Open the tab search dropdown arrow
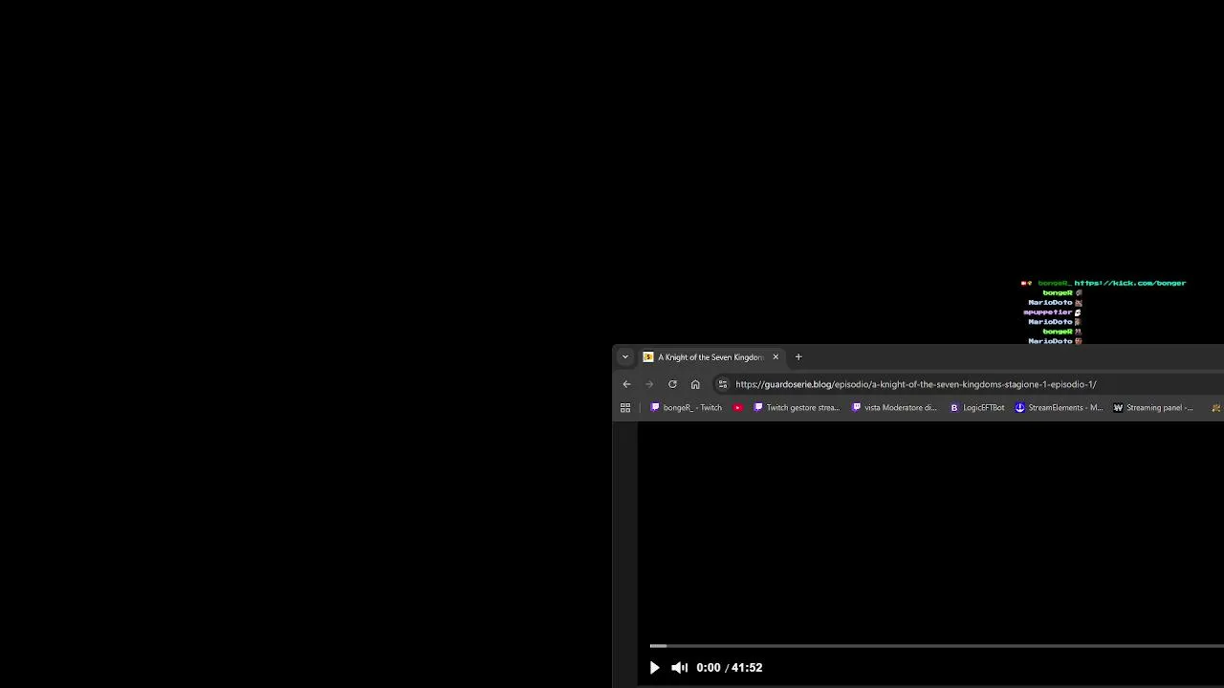The height and width of the screenshot is (688, 1224). coord(625,357)
